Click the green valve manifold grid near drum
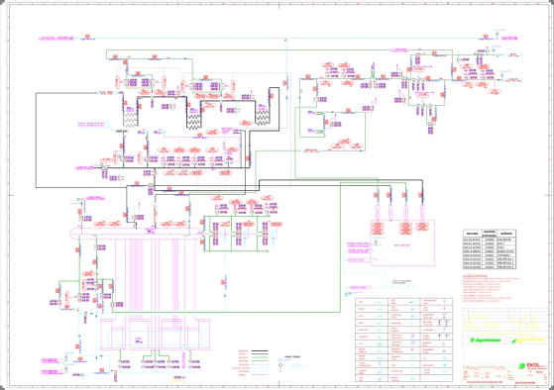This screenshot has height=390, width=554. 236,234
